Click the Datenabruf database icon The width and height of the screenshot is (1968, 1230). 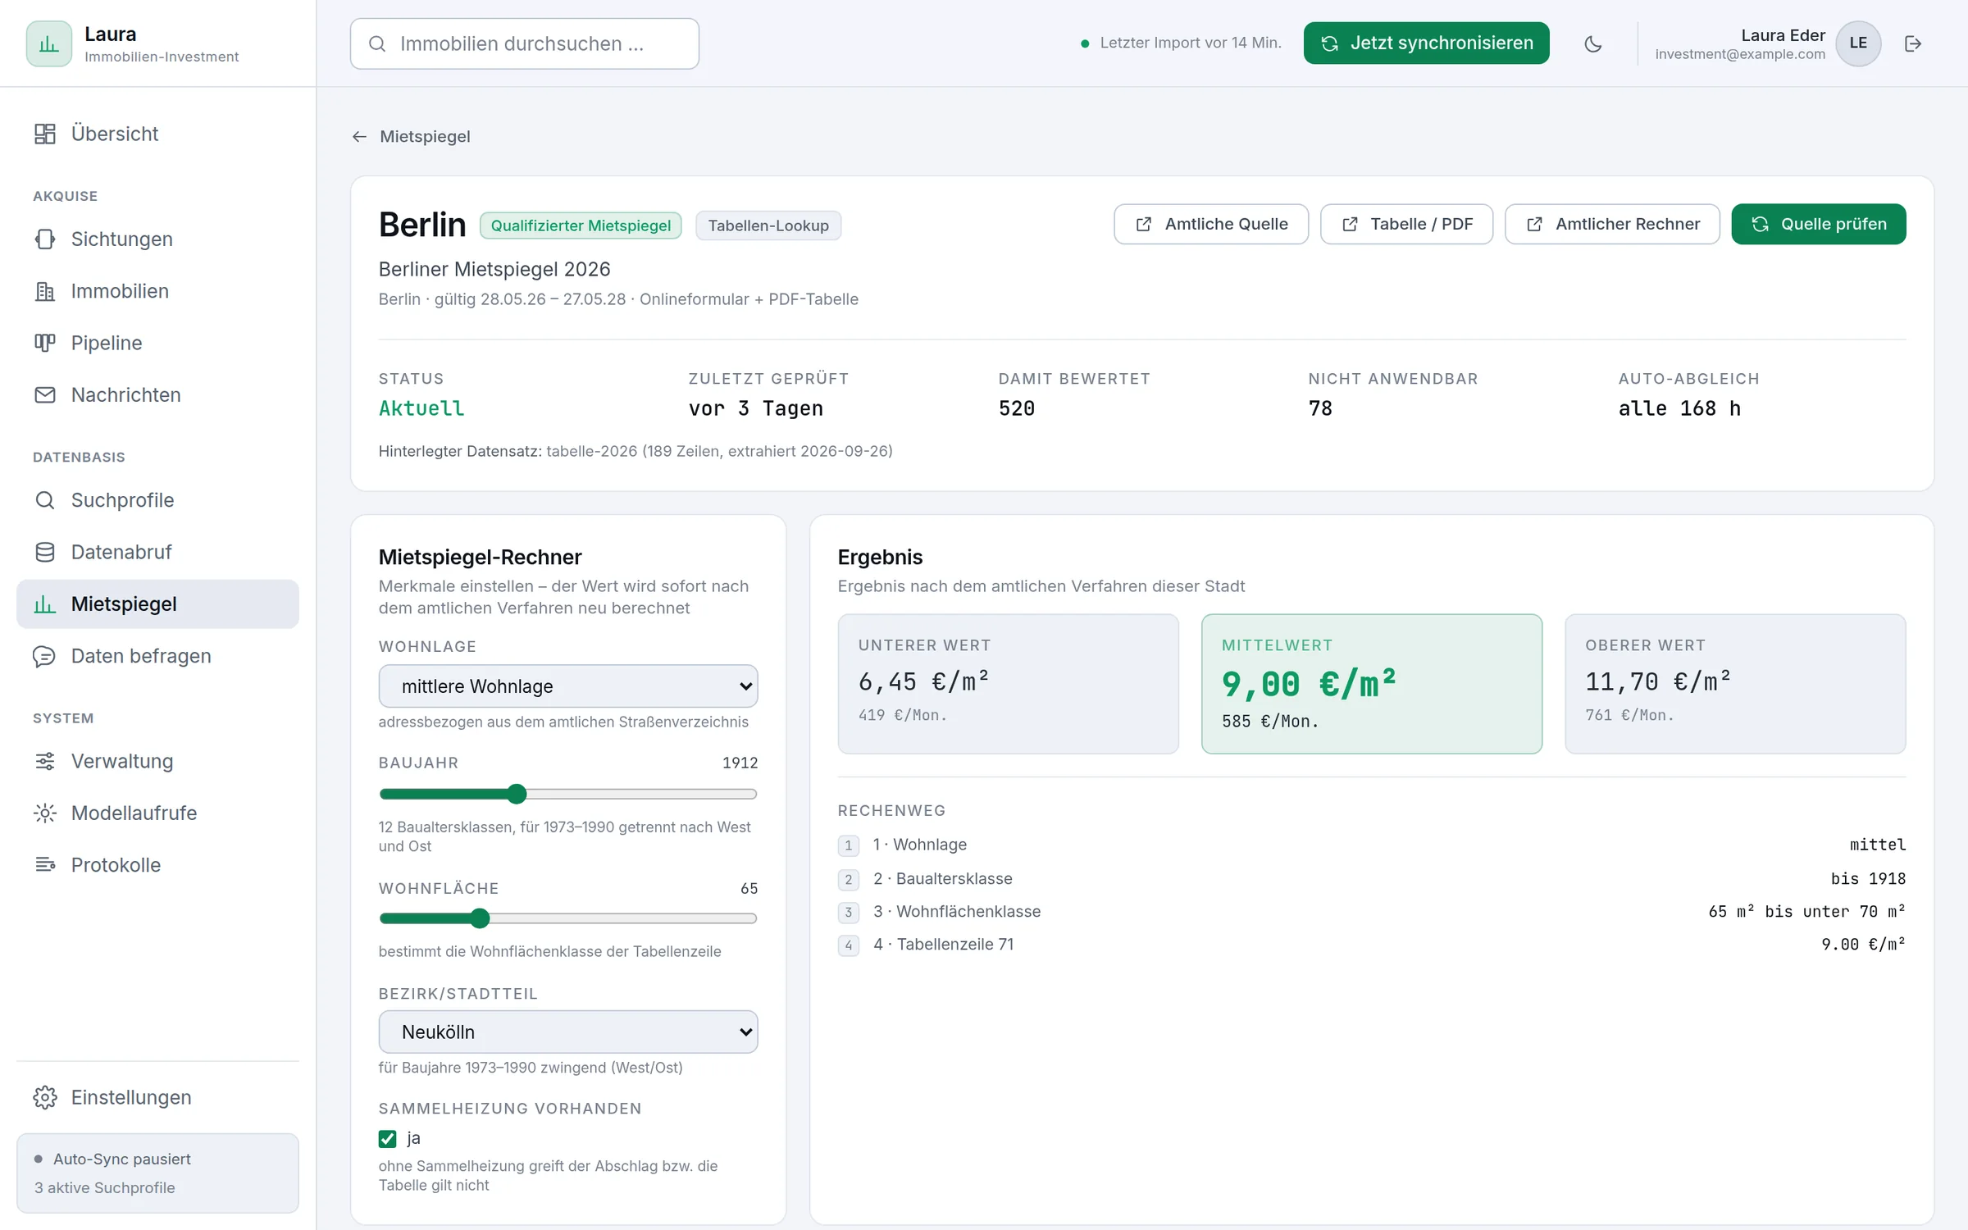pos(45,552)
